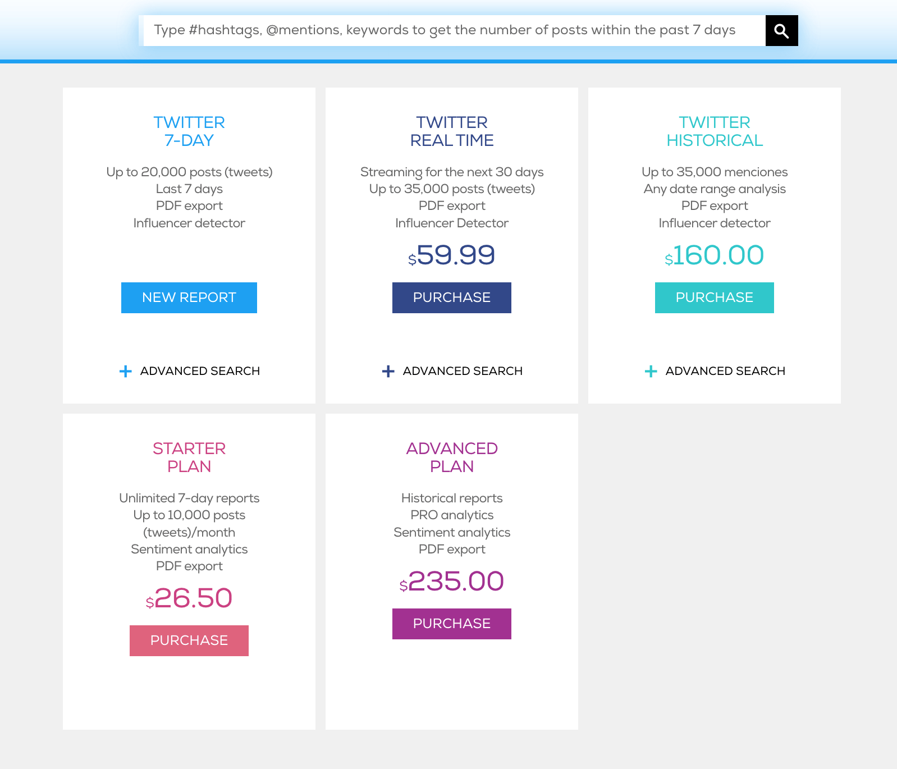Viewport: 897px width, 769px height.
Task: Select the Twitter Historical card title
Action: coord(714,131)
